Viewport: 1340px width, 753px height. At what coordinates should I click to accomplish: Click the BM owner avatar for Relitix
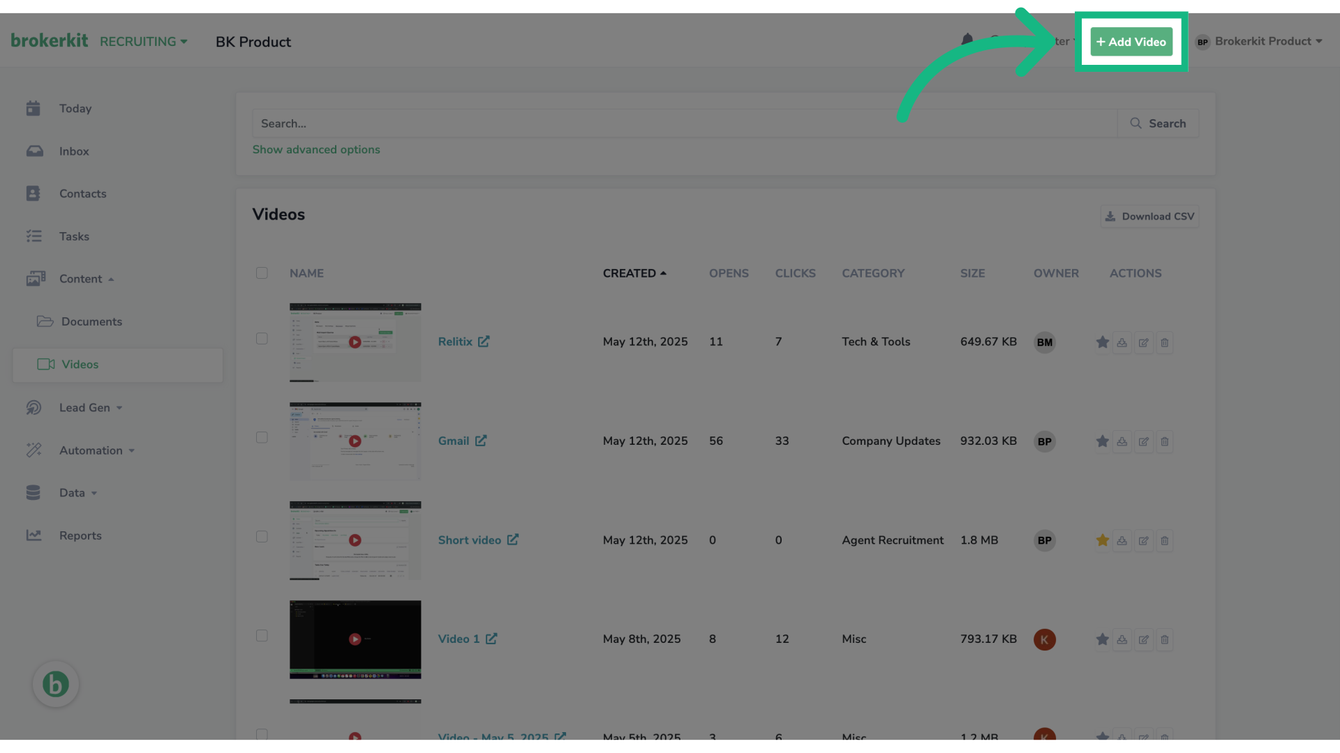(1045, 342)
